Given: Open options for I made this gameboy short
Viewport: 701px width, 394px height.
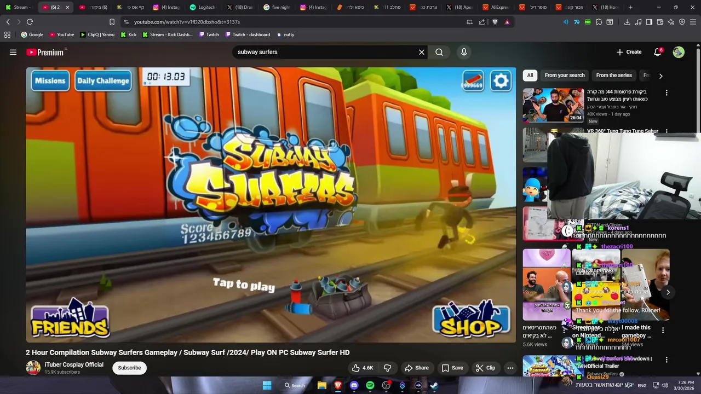Looking at the screenshot, I should [x=663, y=331].
